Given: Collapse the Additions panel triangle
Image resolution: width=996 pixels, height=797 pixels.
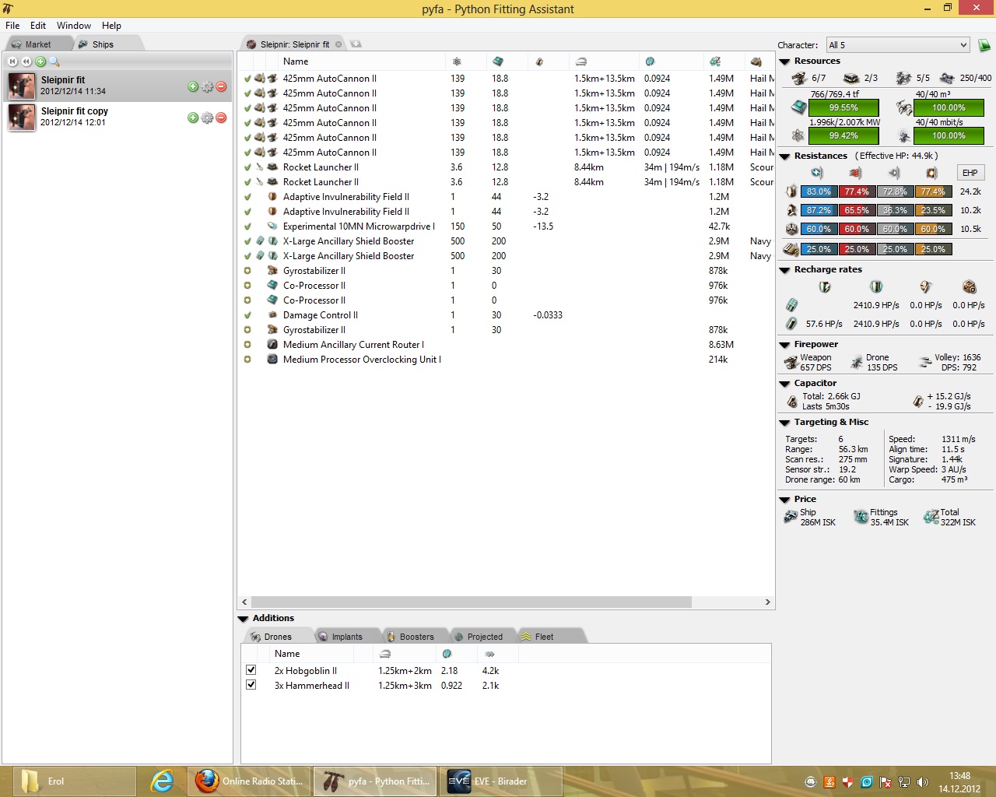Looking at the screenshot, I should (x=244, y=619).
